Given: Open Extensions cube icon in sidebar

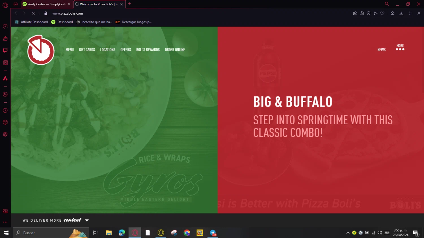Looking at the screenshot, I should point(5,122).
